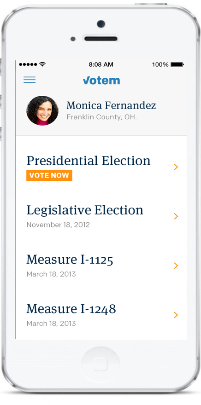Tap the front camera lens
Viewport: 201px width, 405px height.
pos(101,24)
